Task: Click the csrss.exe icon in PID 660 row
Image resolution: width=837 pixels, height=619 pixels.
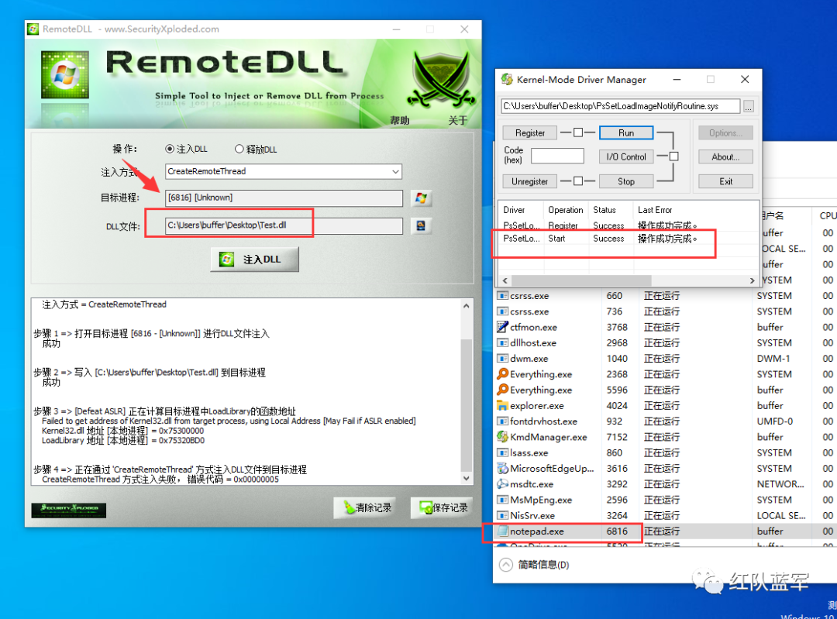Action: click(x=502, y=296)
